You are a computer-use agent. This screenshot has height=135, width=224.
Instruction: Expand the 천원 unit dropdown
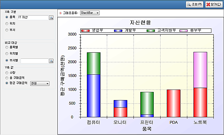[40, 83]
